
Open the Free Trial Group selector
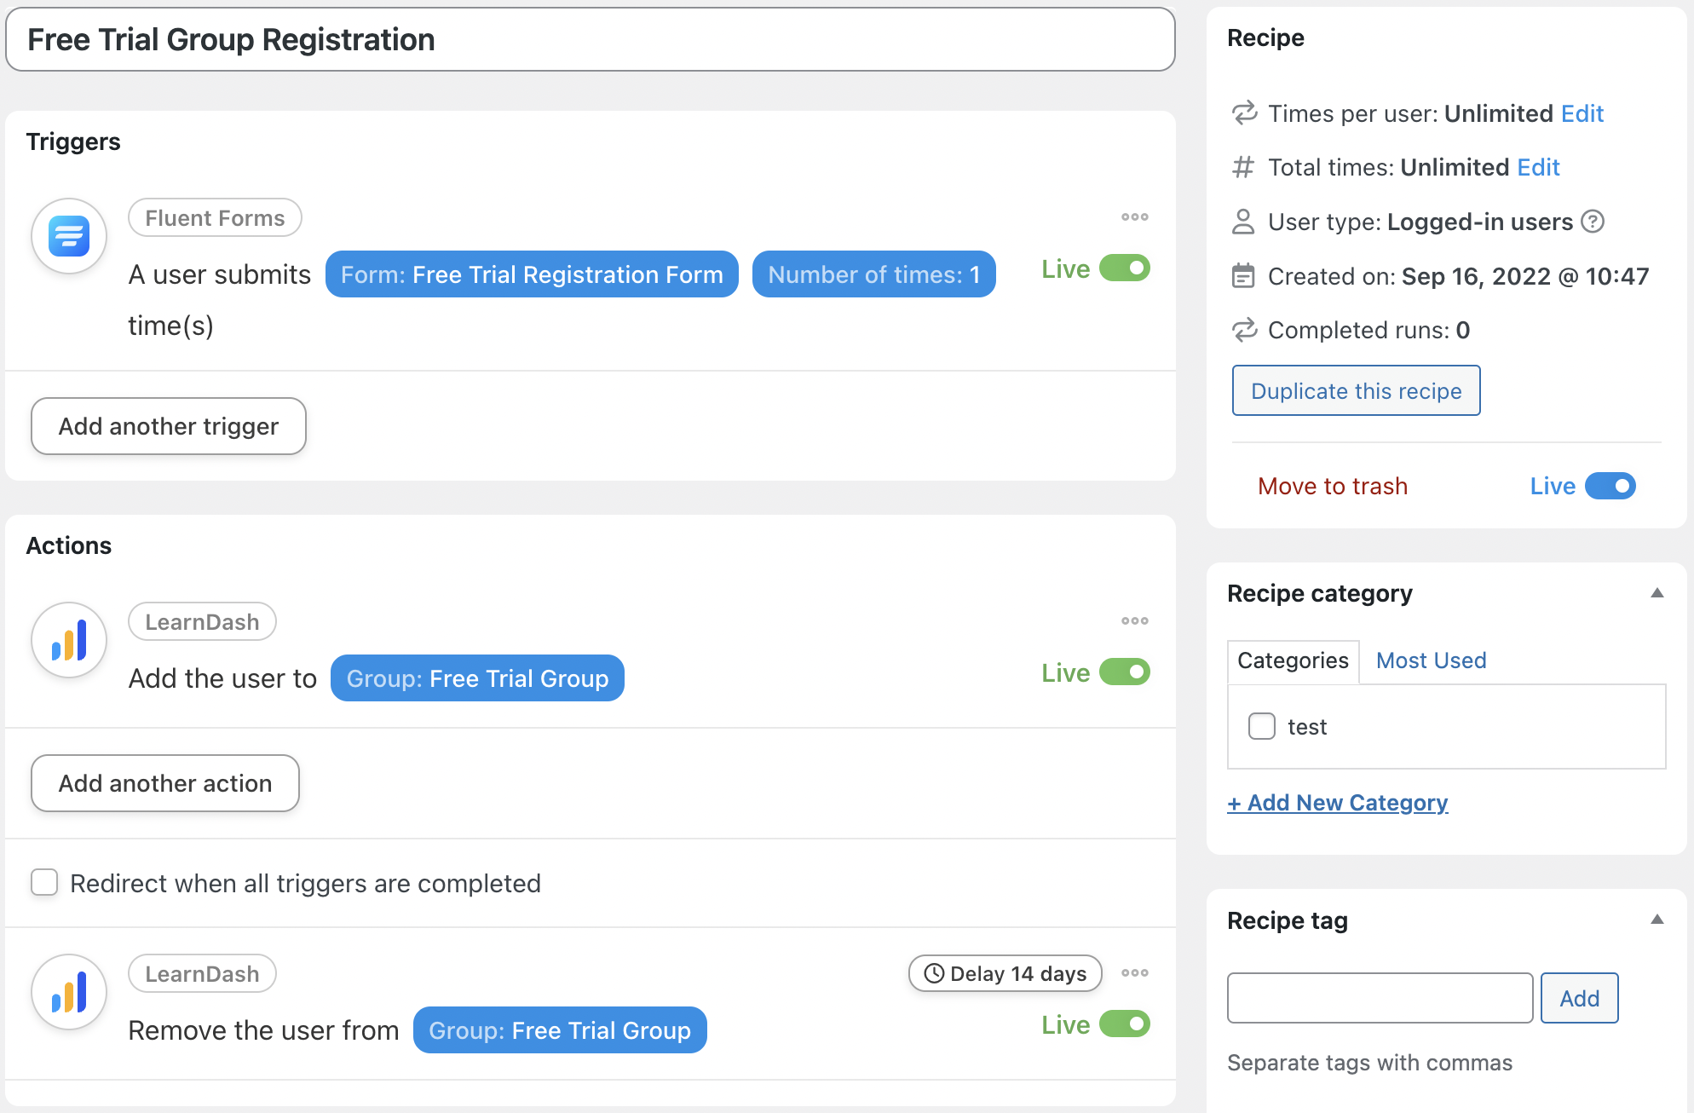click(477, 678)
